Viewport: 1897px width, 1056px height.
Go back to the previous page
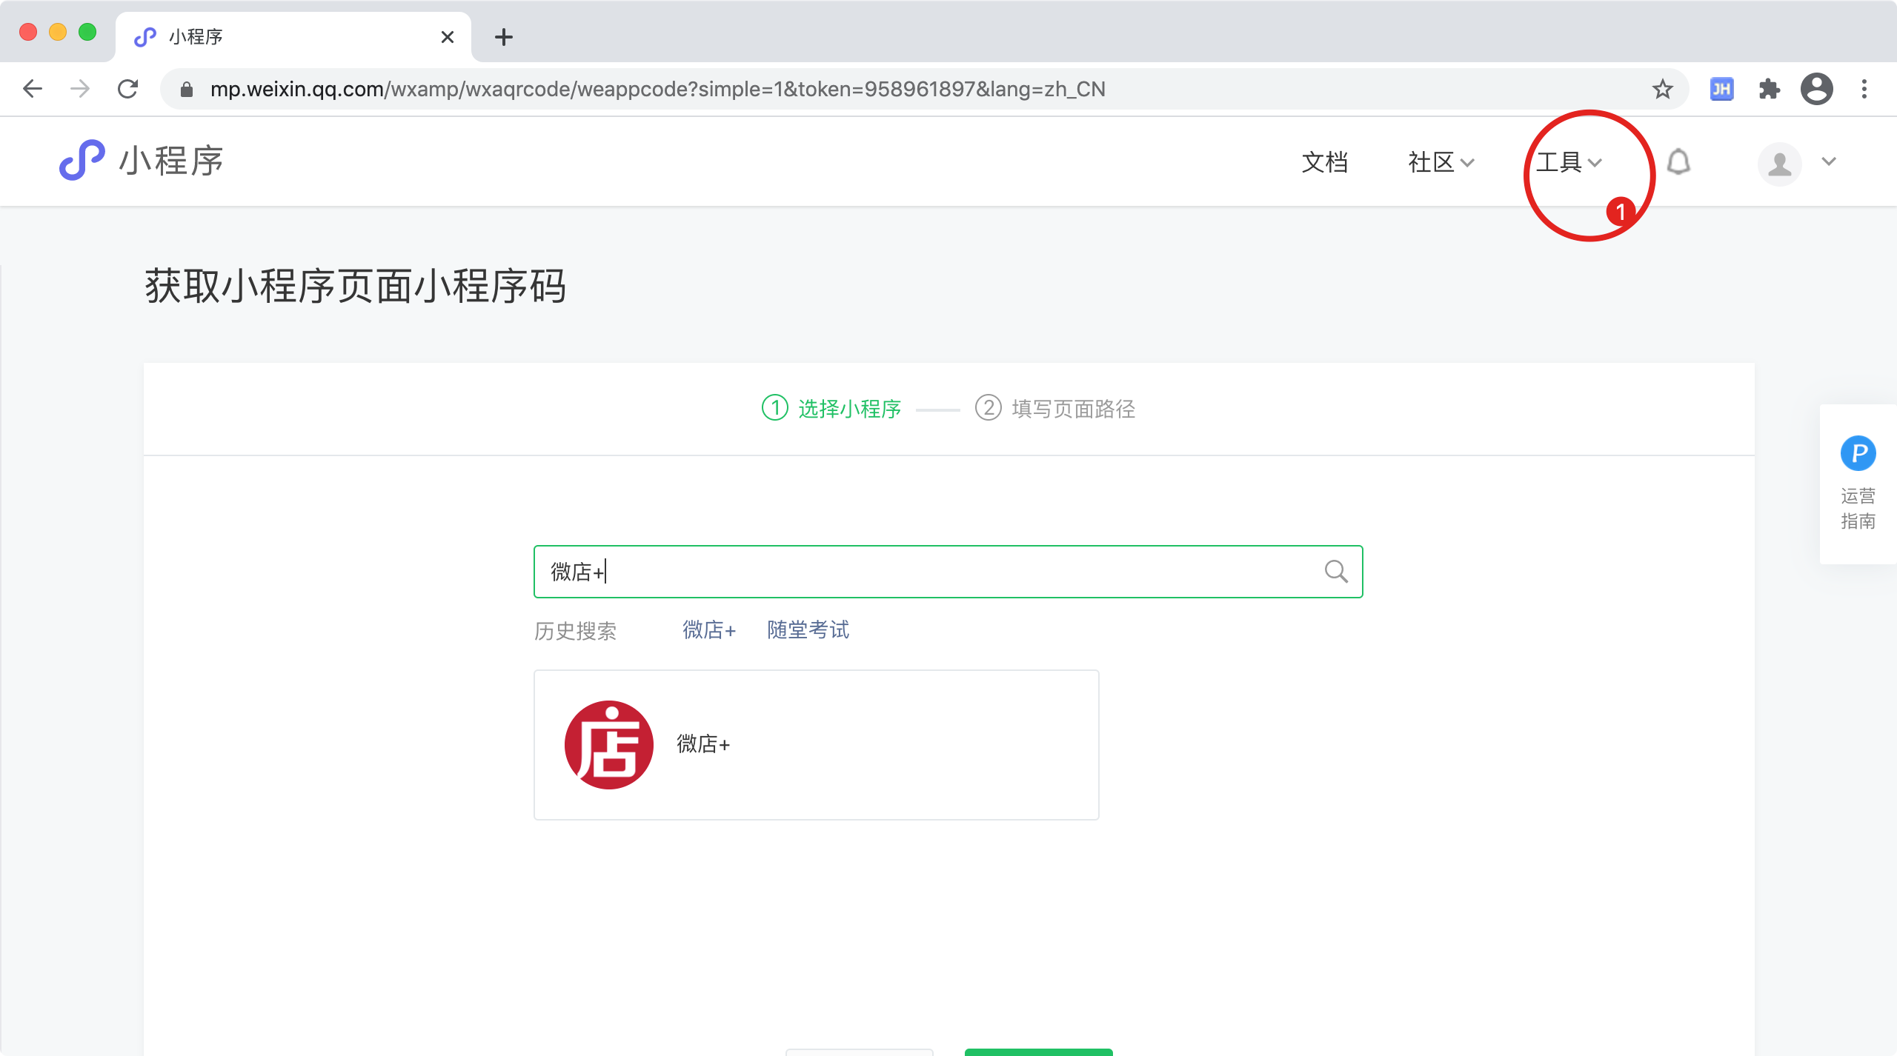tap(33, 90)
